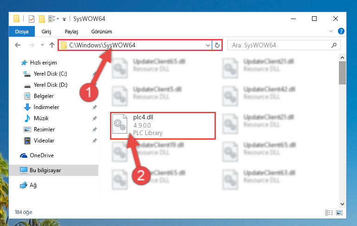357x226 pixels.
Task: Open the recent locations dropdown arrow
Action: click(42, 45)
